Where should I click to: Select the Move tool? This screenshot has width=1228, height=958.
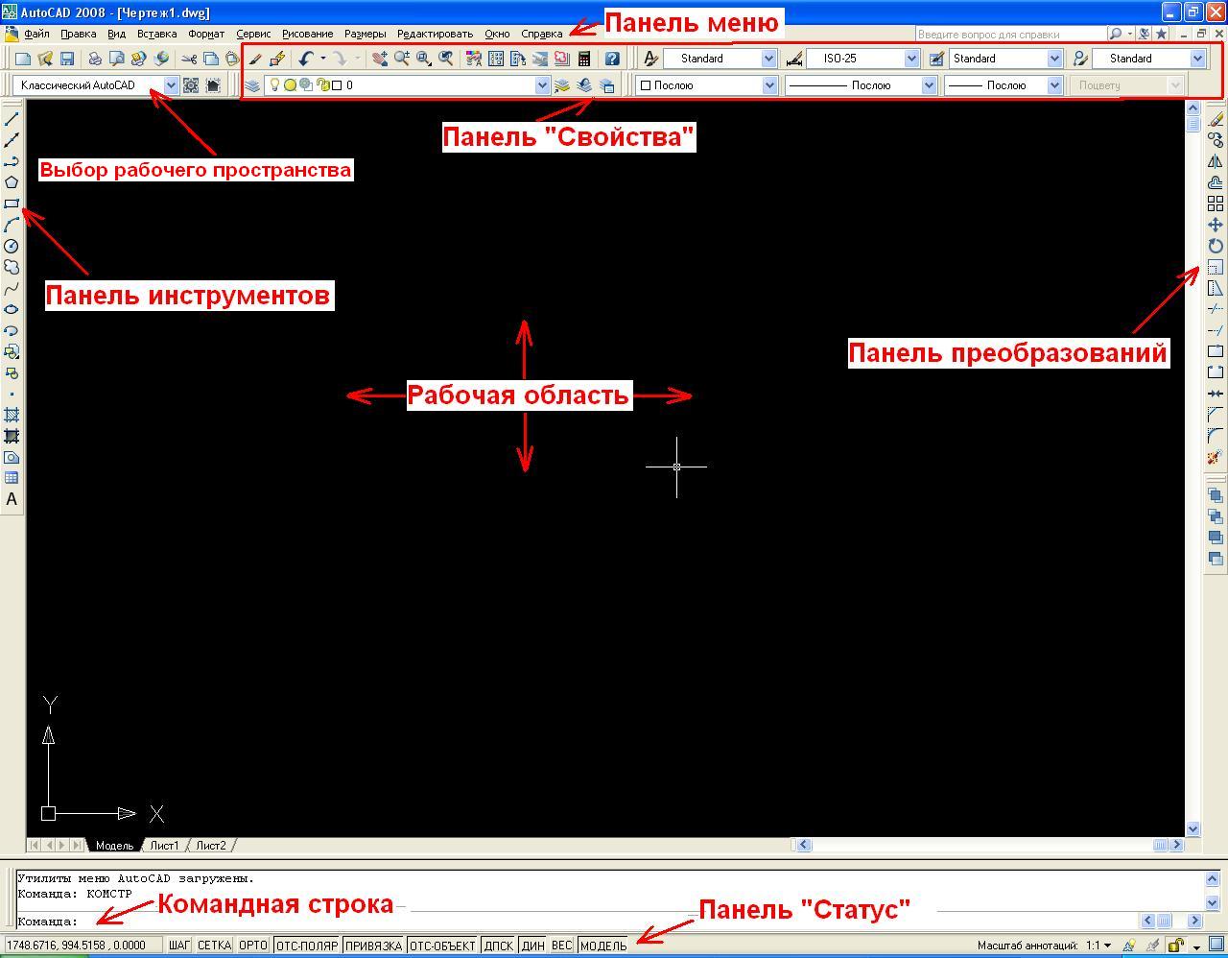[1216, 225]
